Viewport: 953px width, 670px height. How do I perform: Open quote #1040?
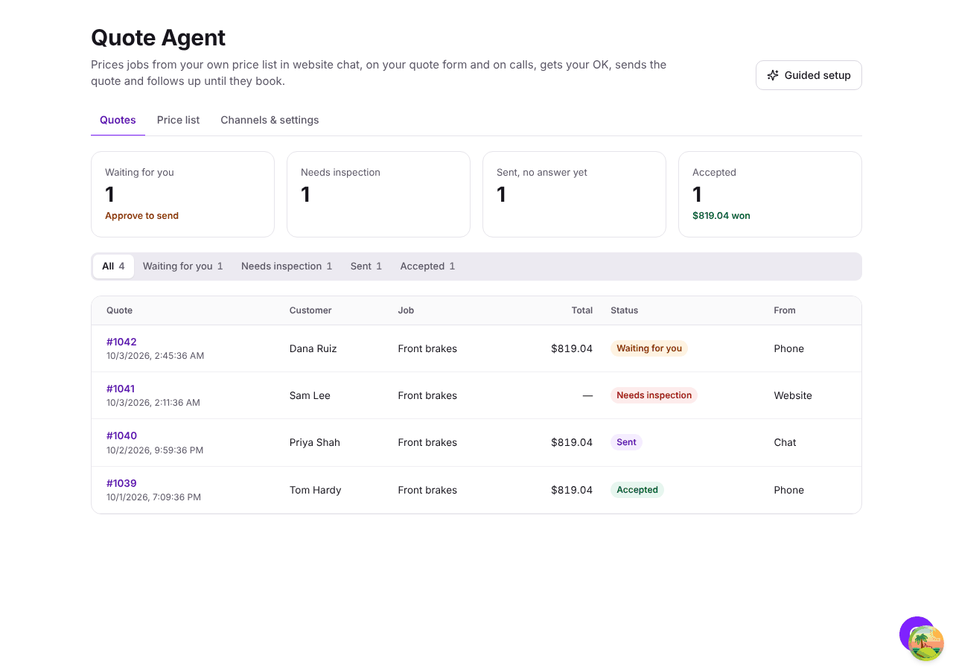pos(121,435)
